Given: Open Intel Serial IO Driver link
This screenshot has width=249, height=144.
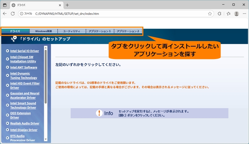Looking at the screenshot, I should coord(25,51).
